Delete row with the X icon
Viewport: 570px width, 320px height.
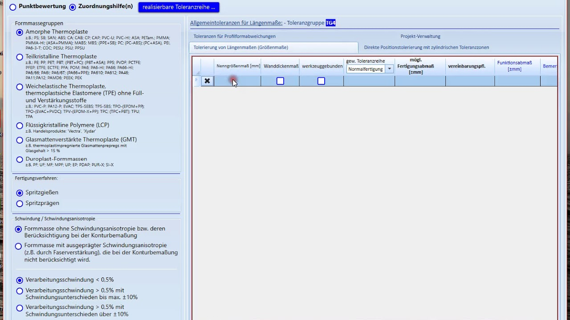(207, 81)
